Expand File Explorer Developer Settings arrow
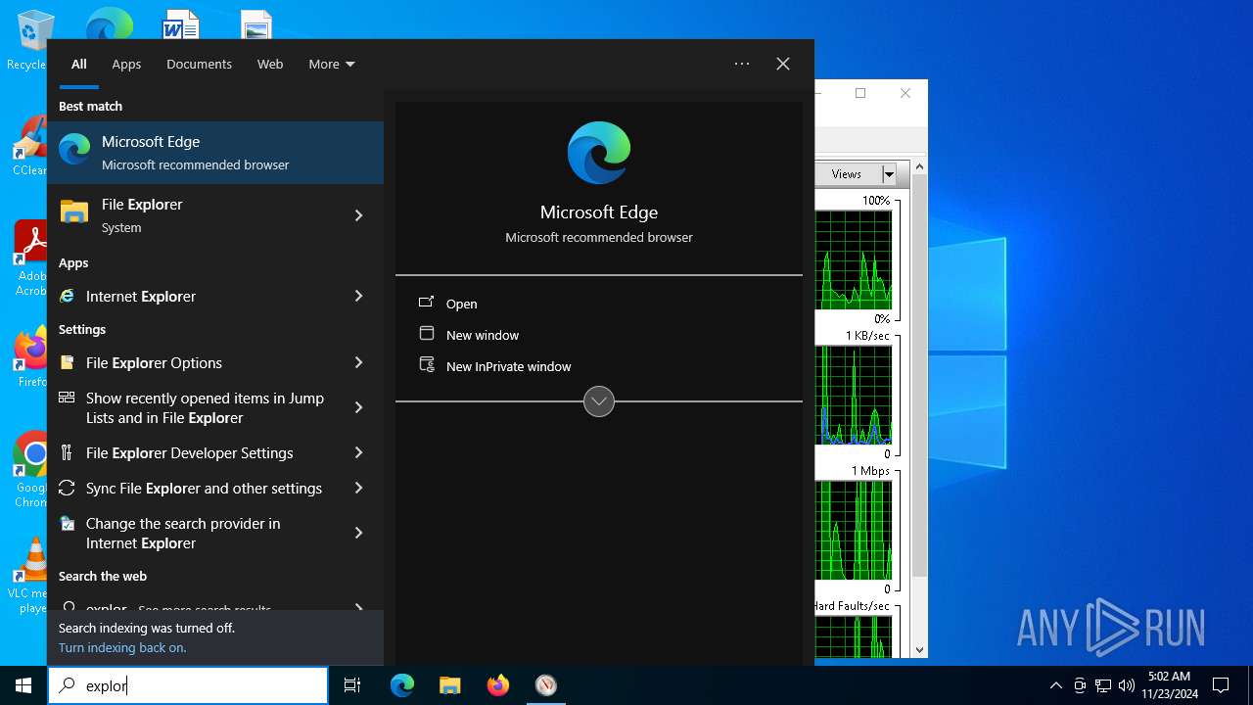The width and height of the screenshot is (1253, 705). coord(358,452)
